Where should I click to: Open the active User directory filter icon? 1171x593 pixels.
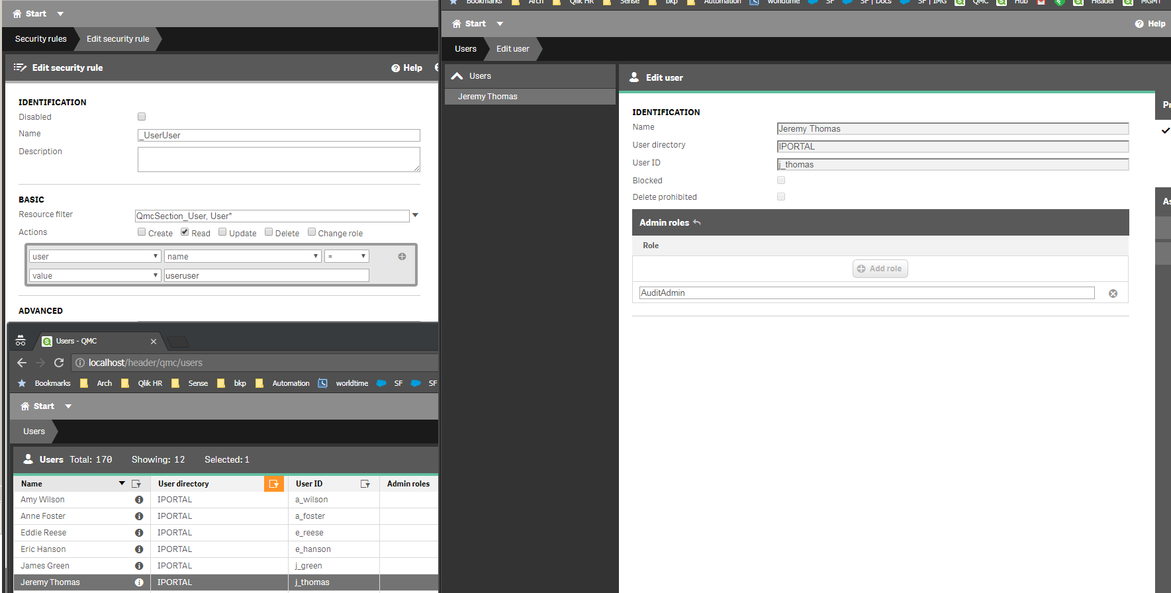pos(273,484)
